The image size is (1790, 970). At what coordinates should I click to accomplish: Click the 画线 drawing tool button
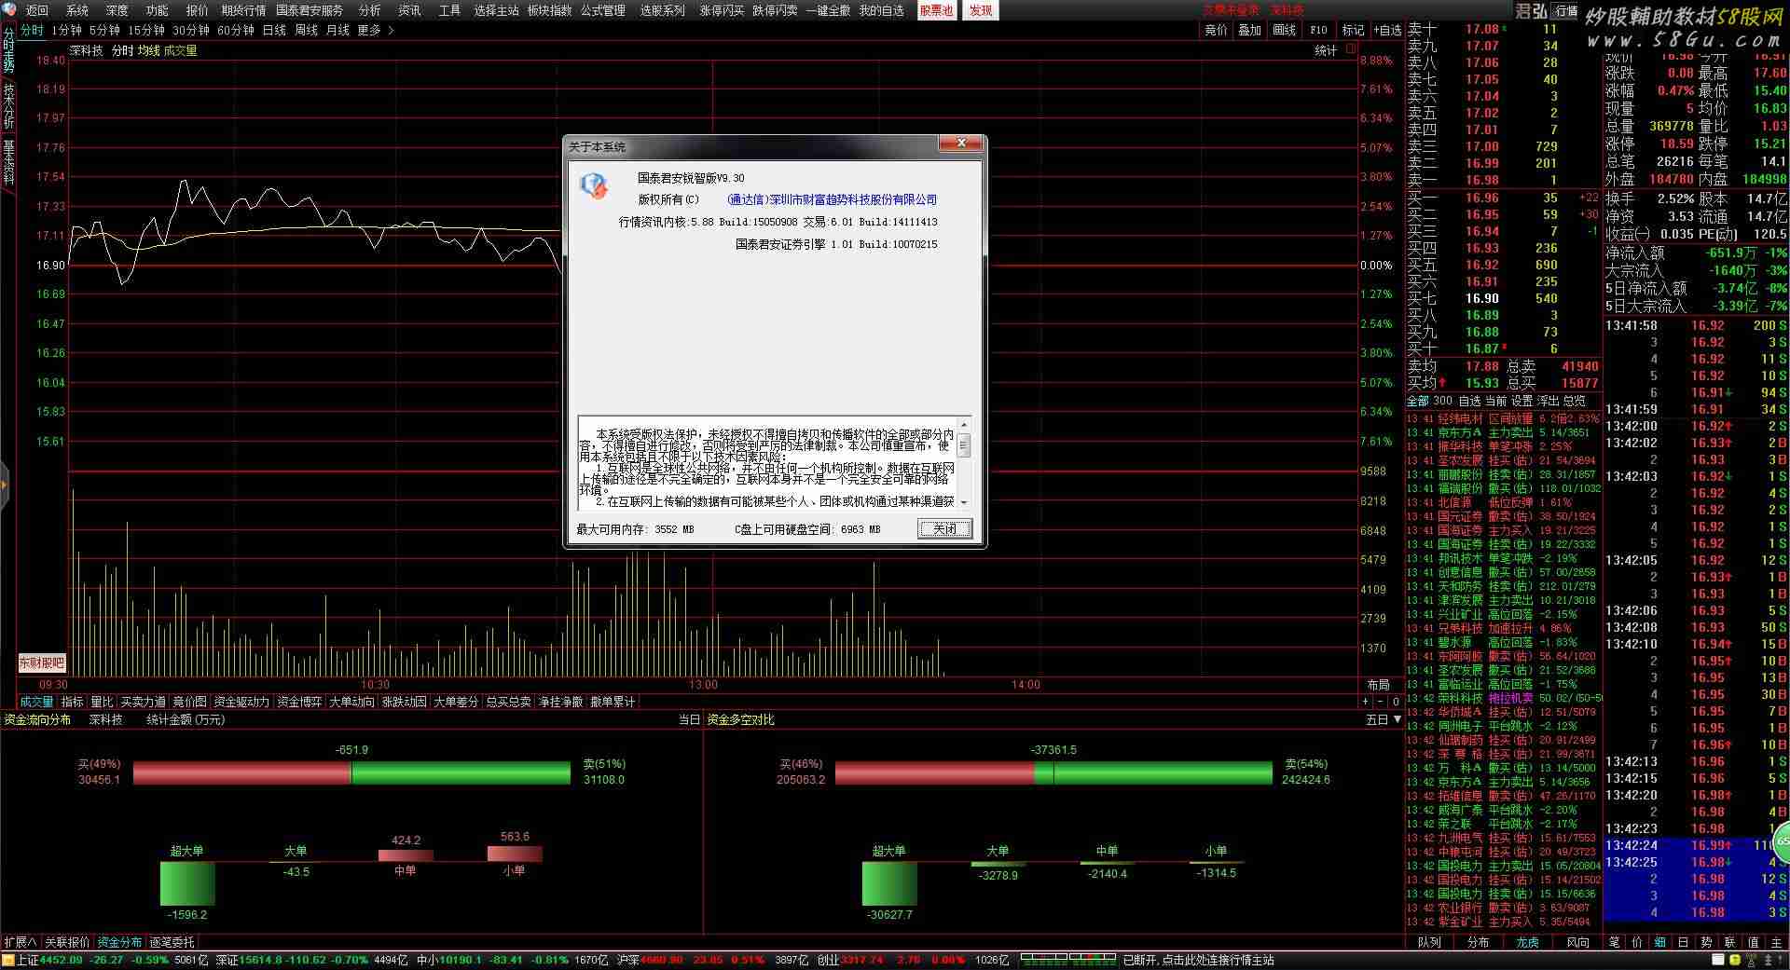click(x=1285, y=31)
